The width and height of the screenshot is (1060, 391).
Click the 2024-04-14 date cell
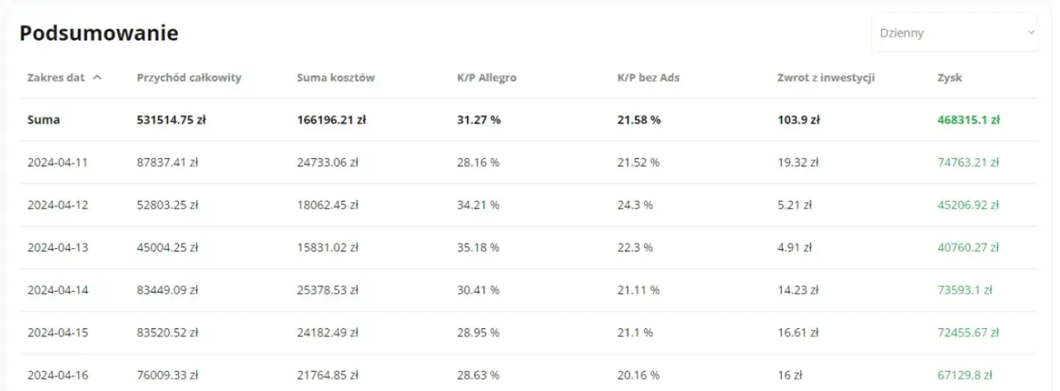click(x=57, y=290)
